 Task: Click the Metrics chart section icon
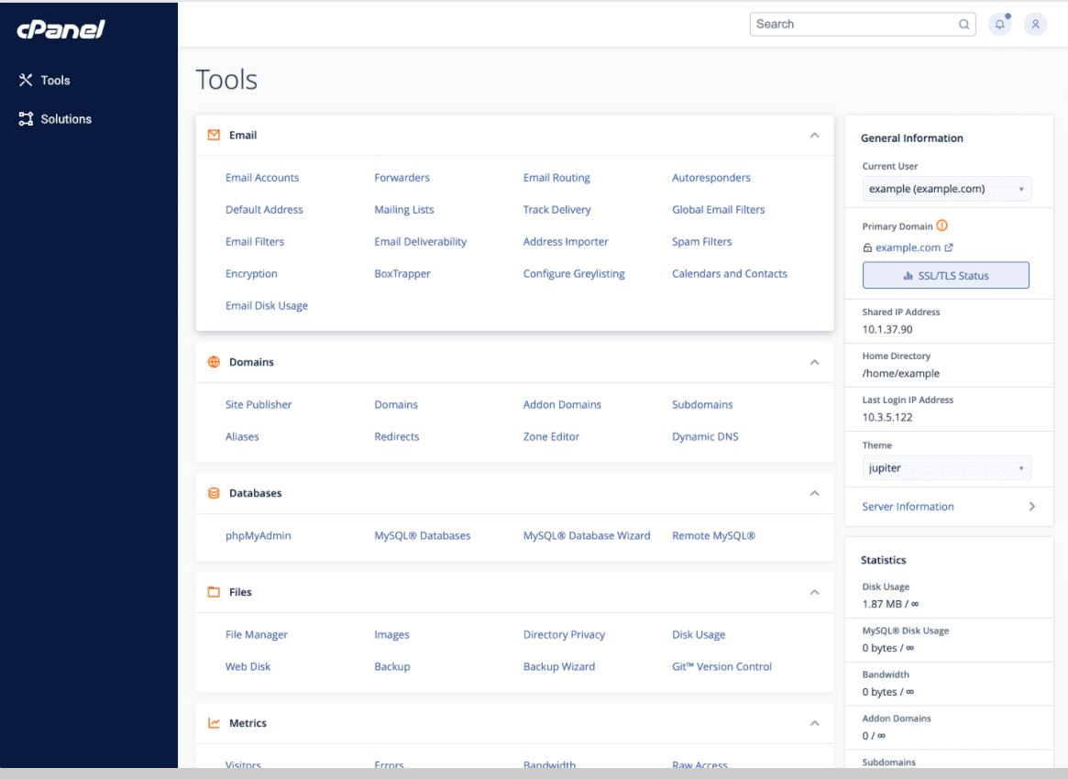pos(214,723)
